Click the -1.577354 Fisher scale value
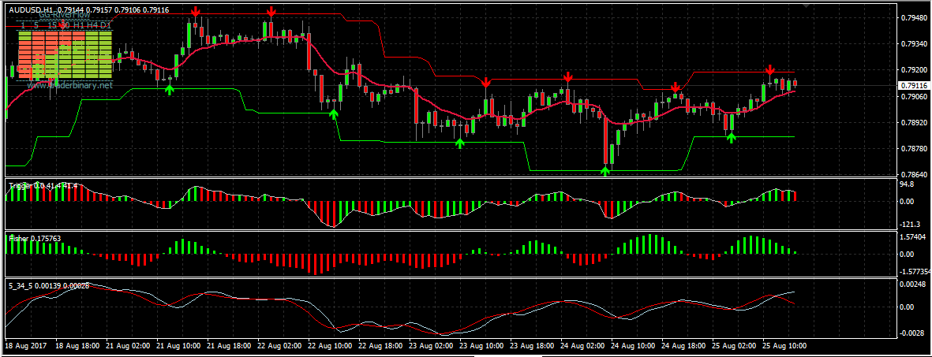The image size is (932, 357). point(916,271)
